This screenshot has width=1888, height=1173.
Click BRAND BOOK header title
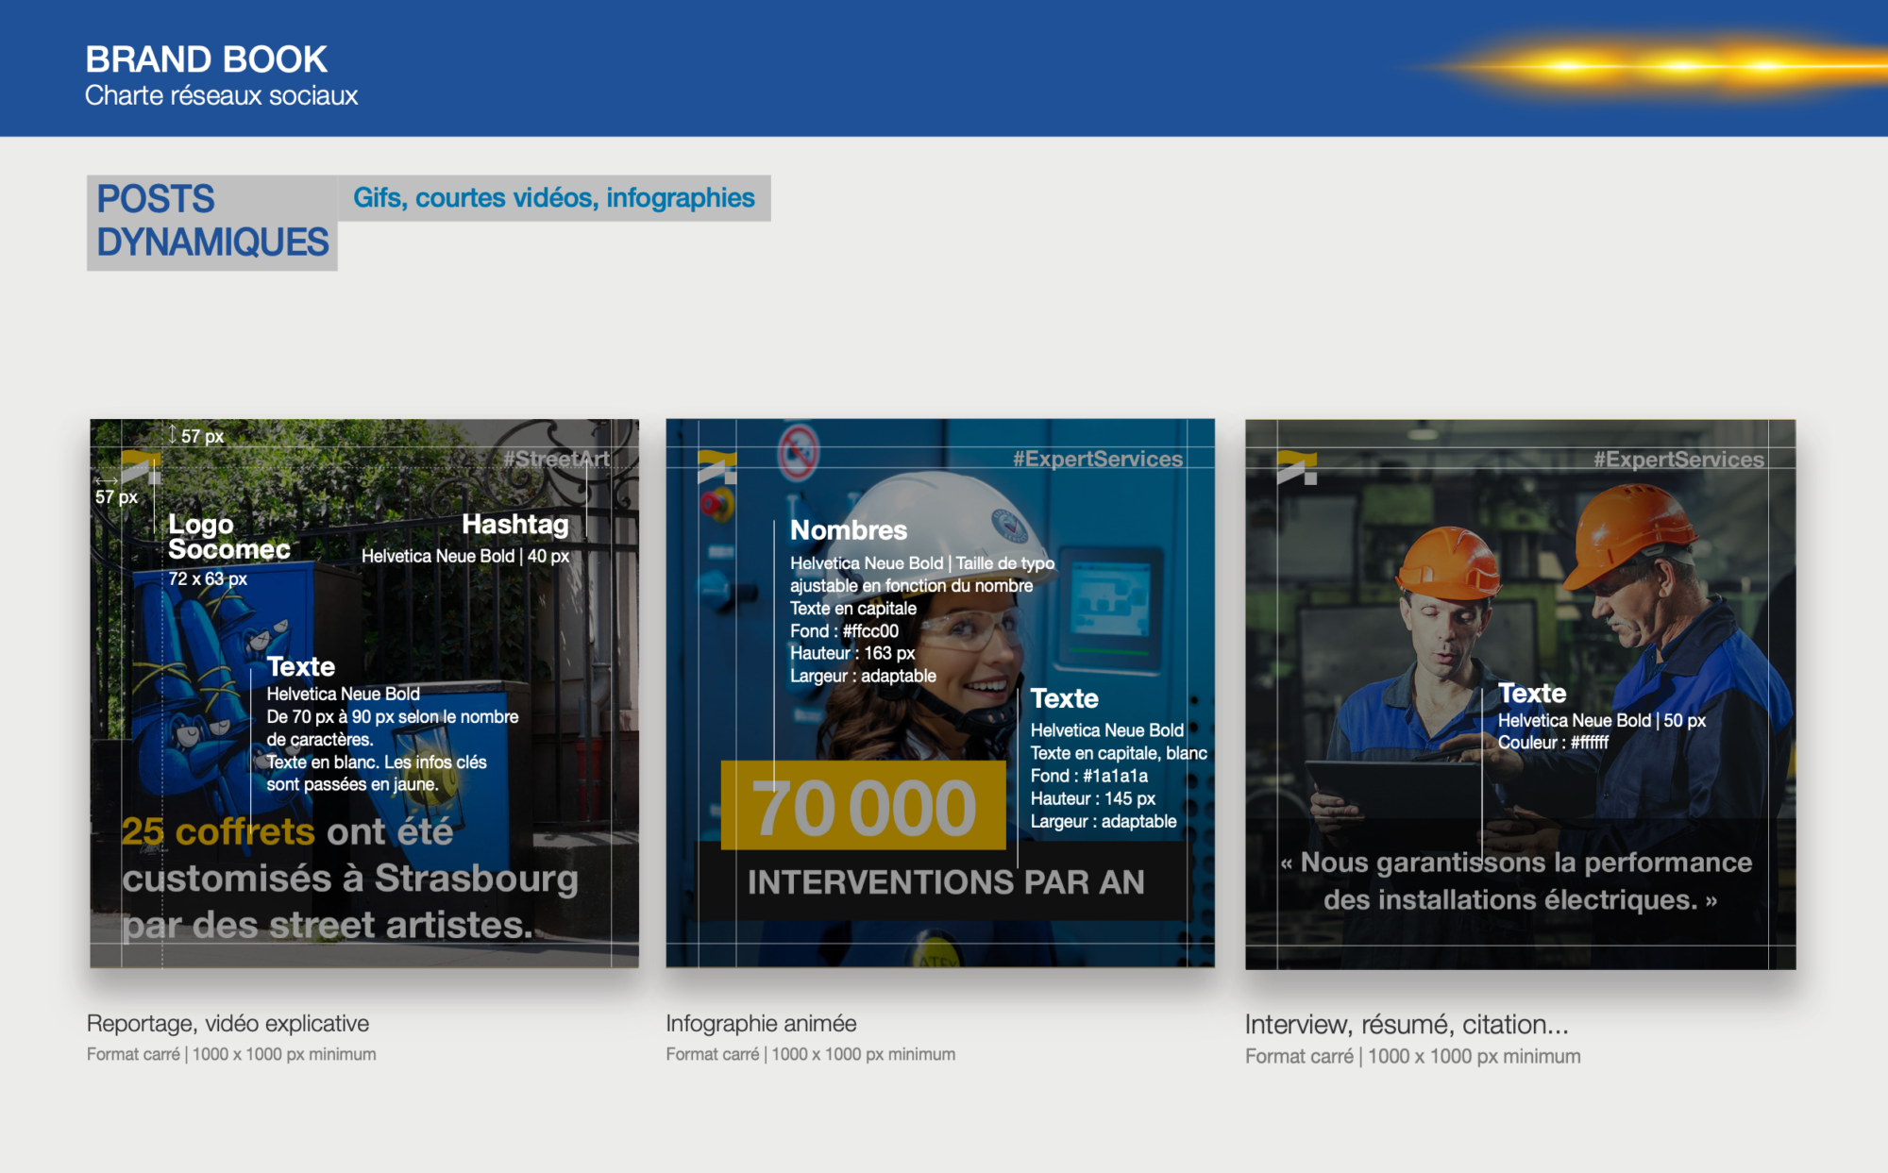(x=206, y=59)
